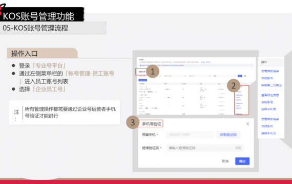Click the 操作入口 heading
The width and height of the screenshot is (292, 184).
(x=25, y=54)
